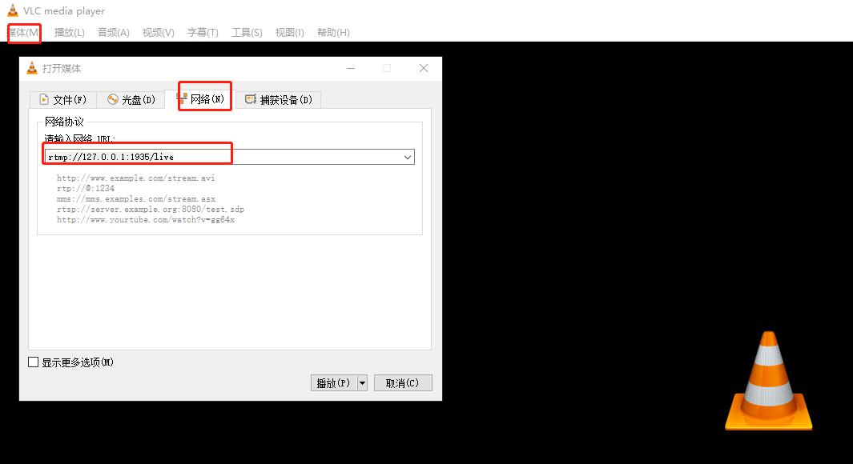
Task: Close the 打开媒体 dialog
Action: click(424, 68)
